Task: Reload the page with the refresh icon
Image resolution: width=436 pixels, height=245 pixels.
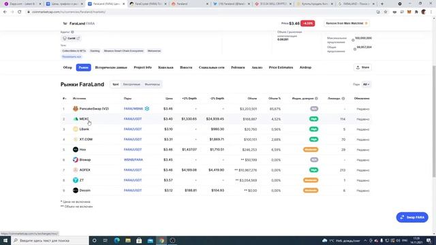Action: pos(20,12)
